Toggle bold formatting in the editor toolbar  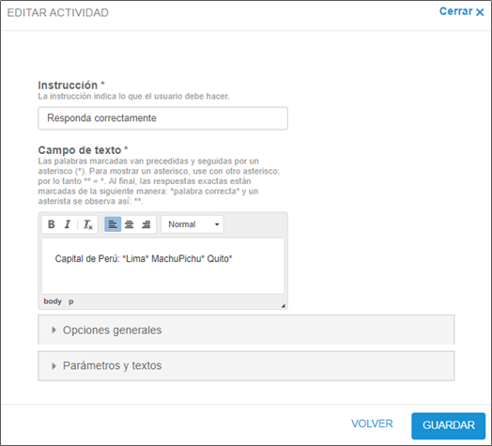(x=51, y=224)
